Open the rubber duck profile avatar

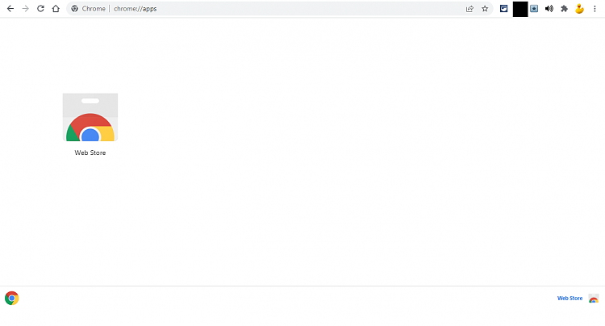point(579,9)
